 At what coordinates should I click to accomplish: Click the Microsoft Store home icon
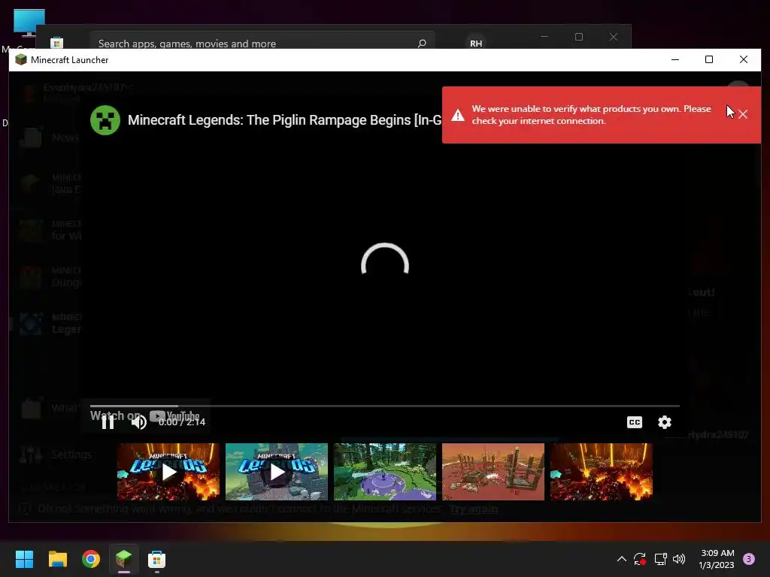(x=56, y=43)
